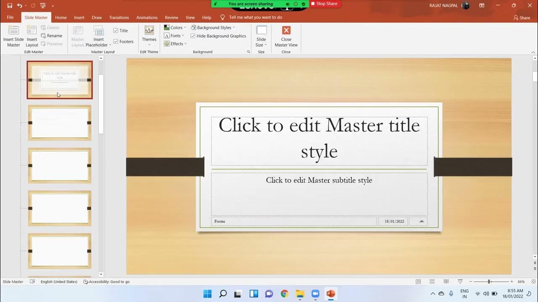The width and height of the screenshot is (538, 302).
Task: Switch to Normal view from status bar
Action: pyautogui.click(x=418, y=281)
